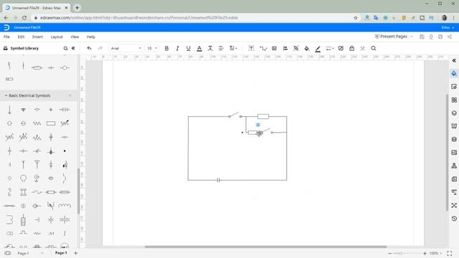Screen dimensions: 459x258
Task: Open the Help menu
Action: [91, 37]
